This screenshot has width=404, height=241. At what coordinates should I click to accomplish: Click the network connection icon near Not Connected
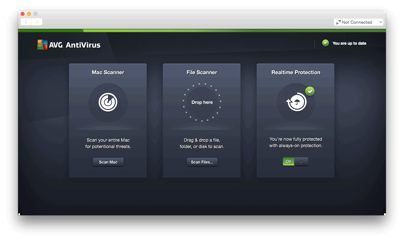(339, 22)
